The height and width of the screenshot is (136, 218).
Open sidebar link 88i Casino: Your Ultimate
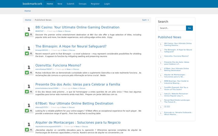point(178,44)
